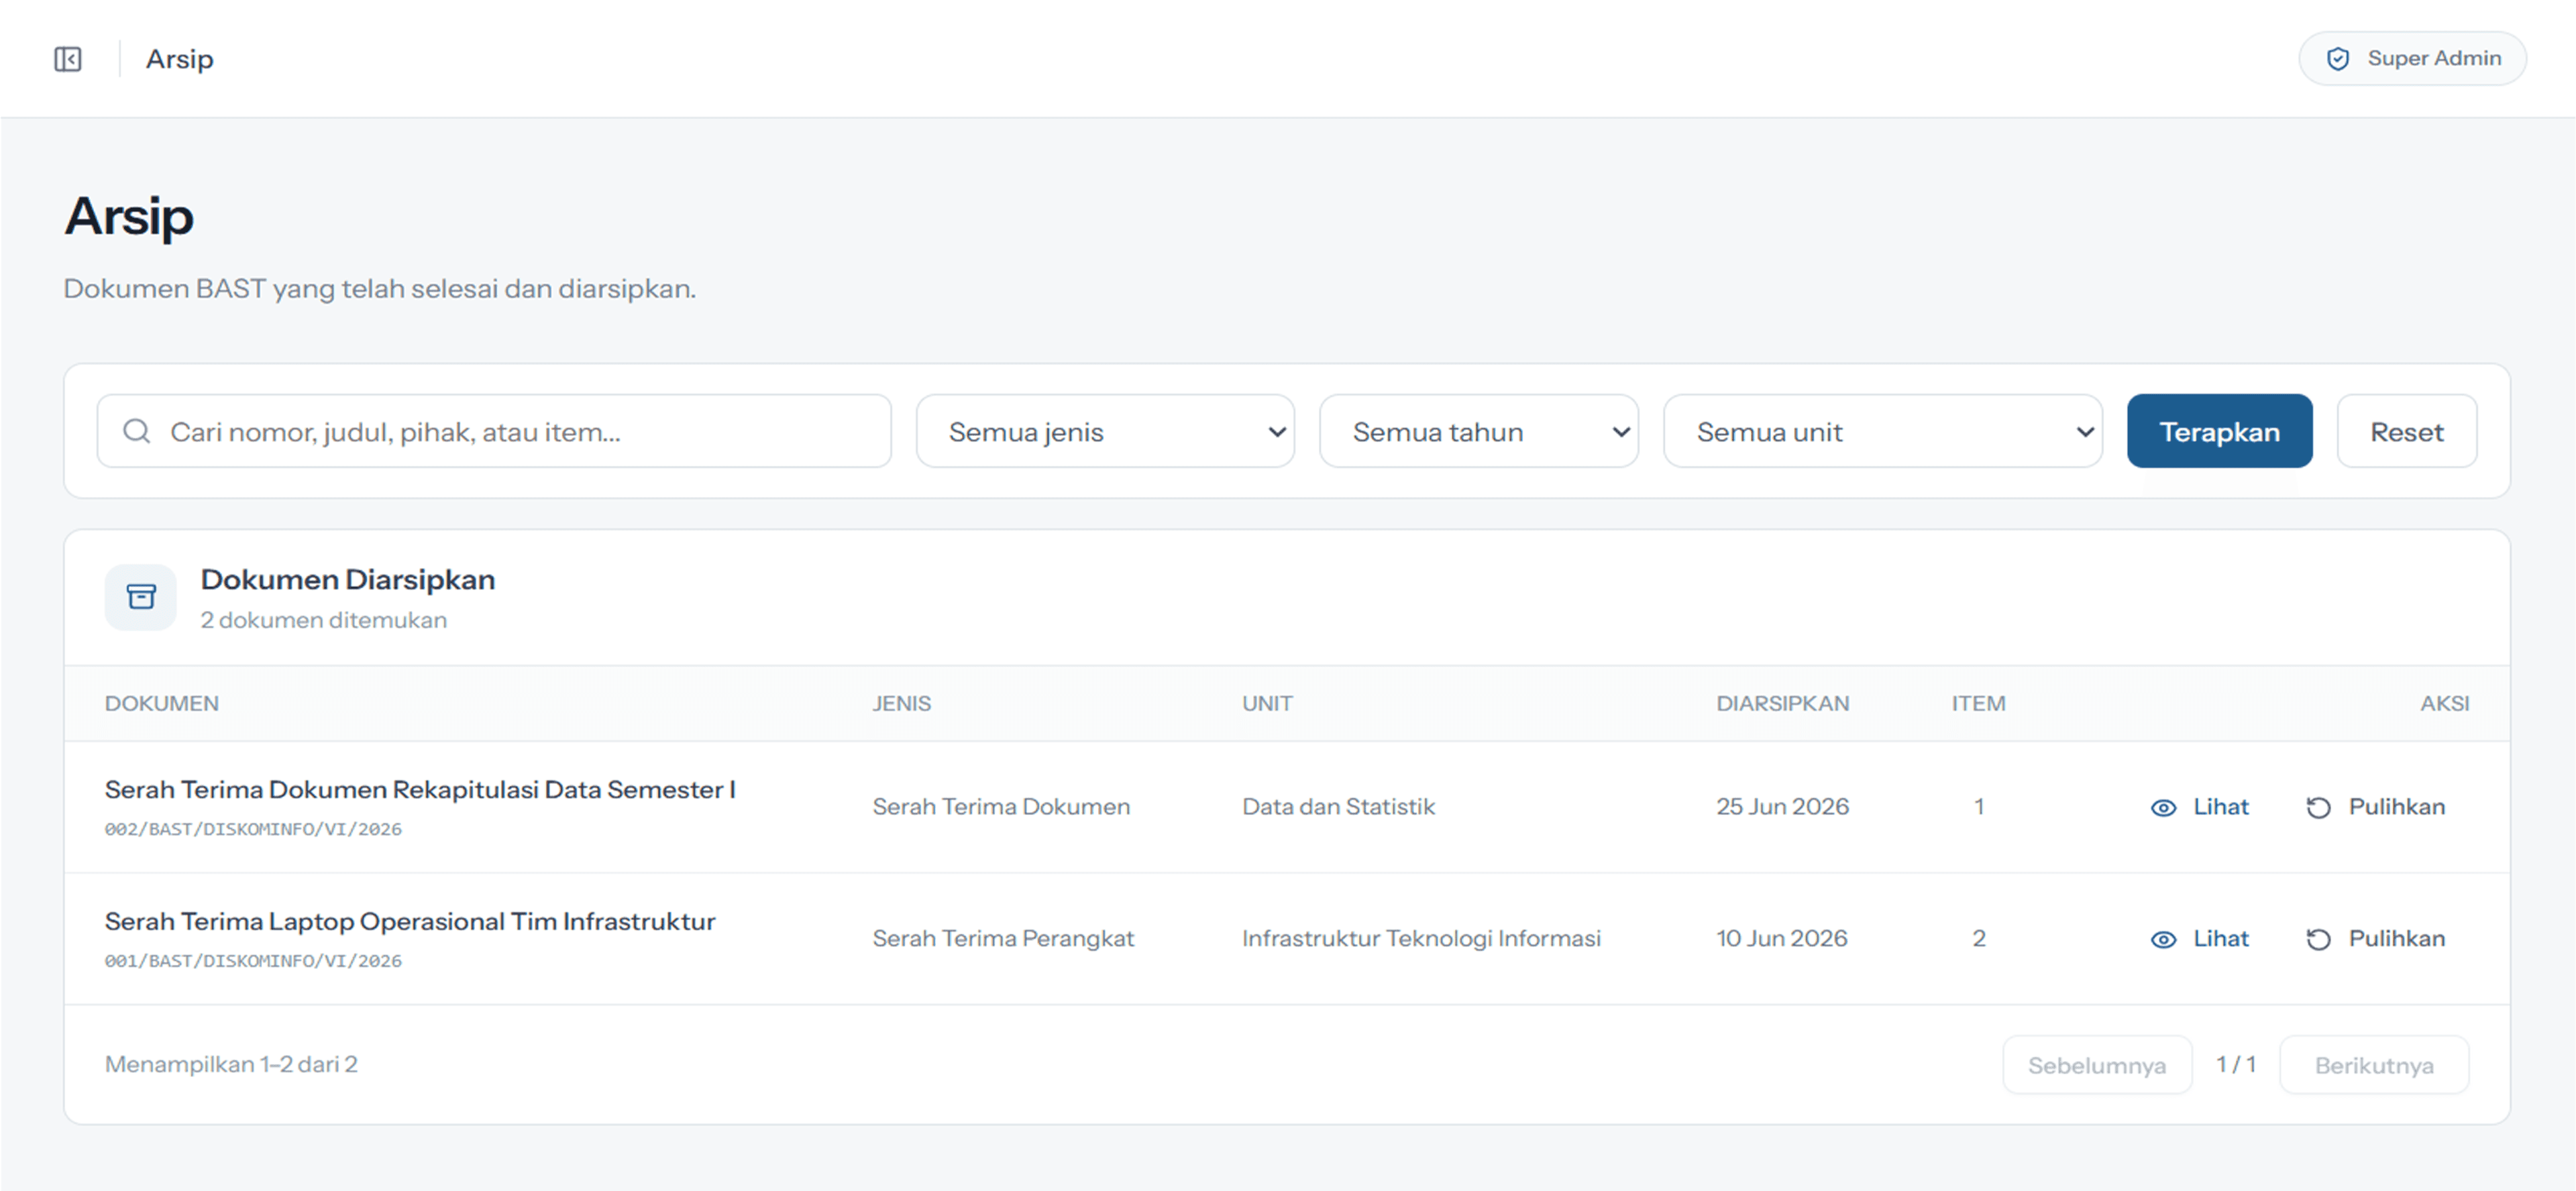The height and width of the screenshot is (1191, 2576).
Task: Click Pulihkan for Laptop Operasional Tim Infrastruktur
Action: [x=2376, y=939]
